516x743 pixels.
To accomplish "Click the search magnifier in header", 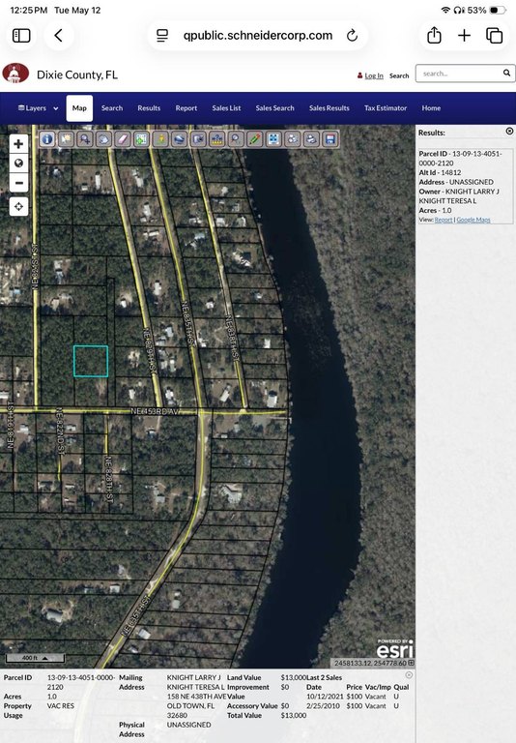I will pos(506,73).
